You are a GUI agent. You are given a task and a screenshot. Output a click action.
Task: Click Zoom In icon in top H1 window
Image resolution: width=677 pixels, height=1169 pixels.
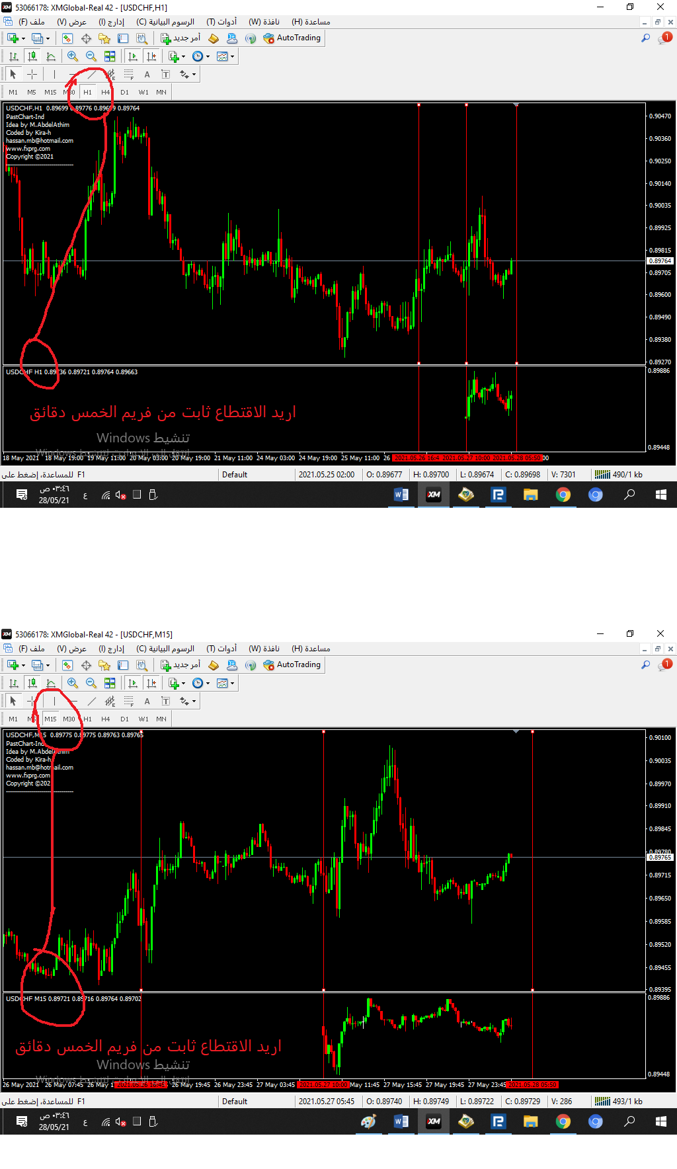click(x=73, y=56)
